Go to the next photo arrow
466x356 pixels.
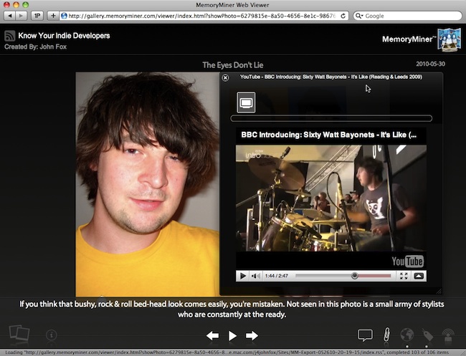click(x=252, y=335)
